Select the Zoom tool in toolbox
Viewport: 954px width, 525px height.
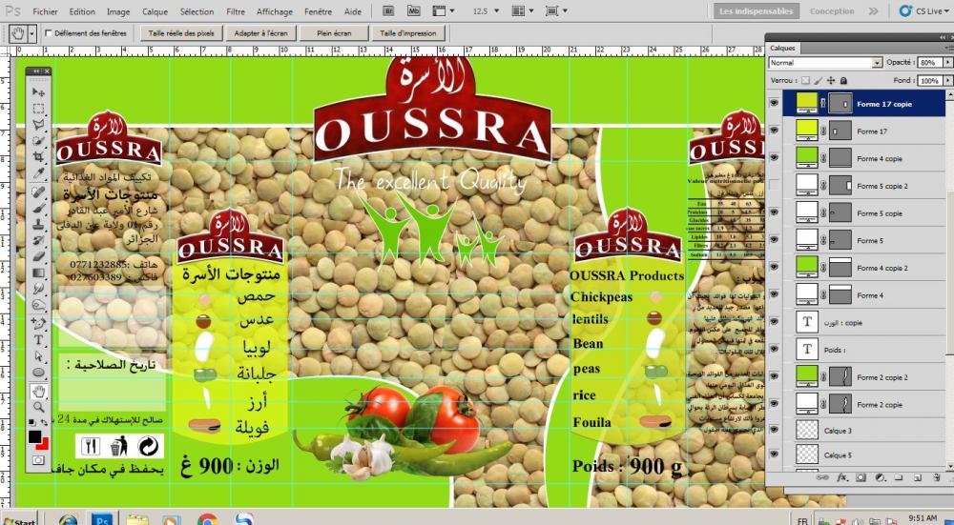click(x=38, y=407)
